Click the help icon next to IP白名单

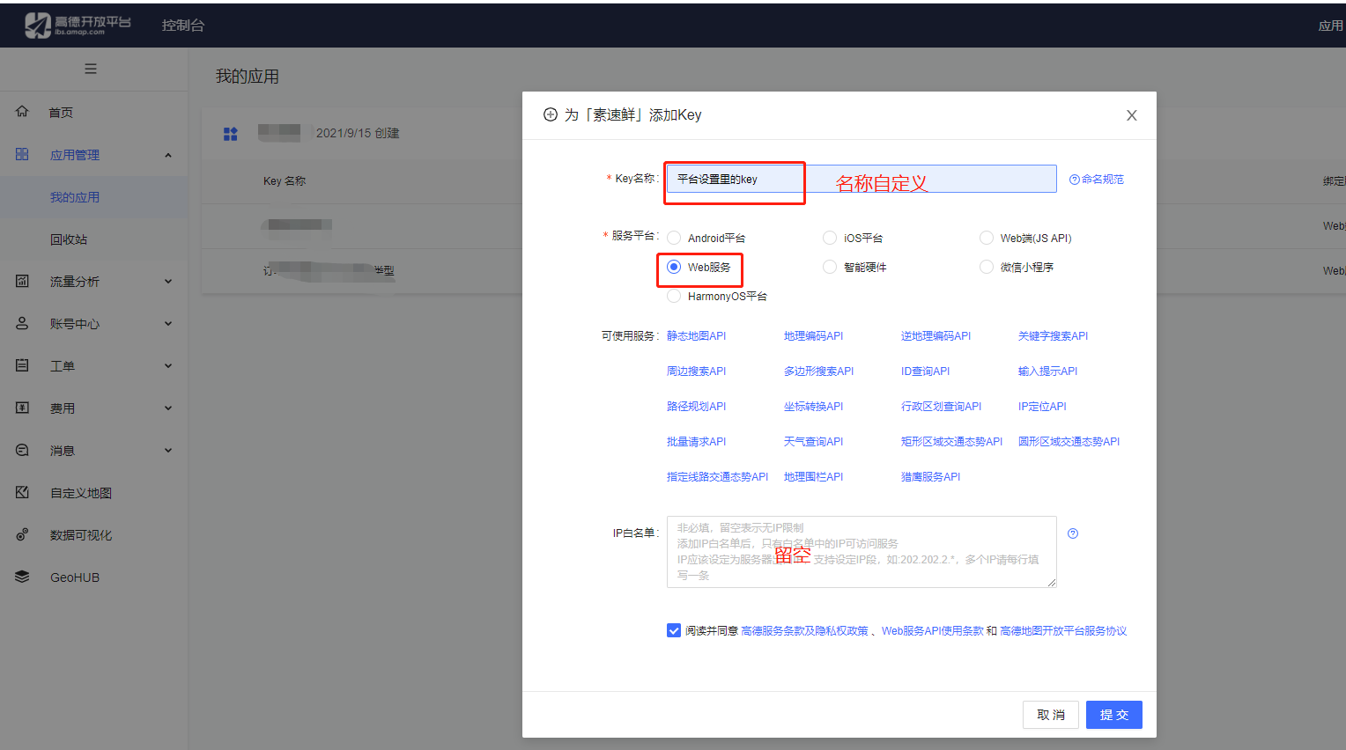click(1073, 533)
